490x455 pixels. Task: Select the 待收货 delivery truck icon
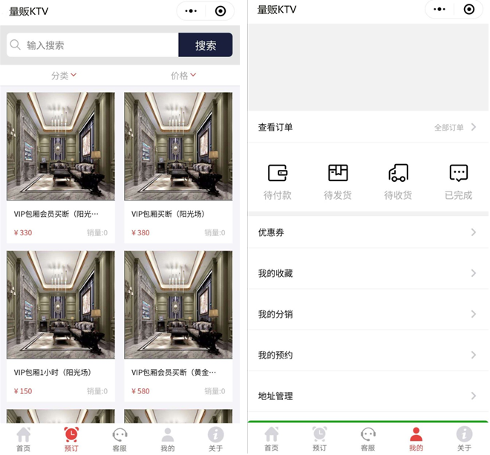(398, 173)
